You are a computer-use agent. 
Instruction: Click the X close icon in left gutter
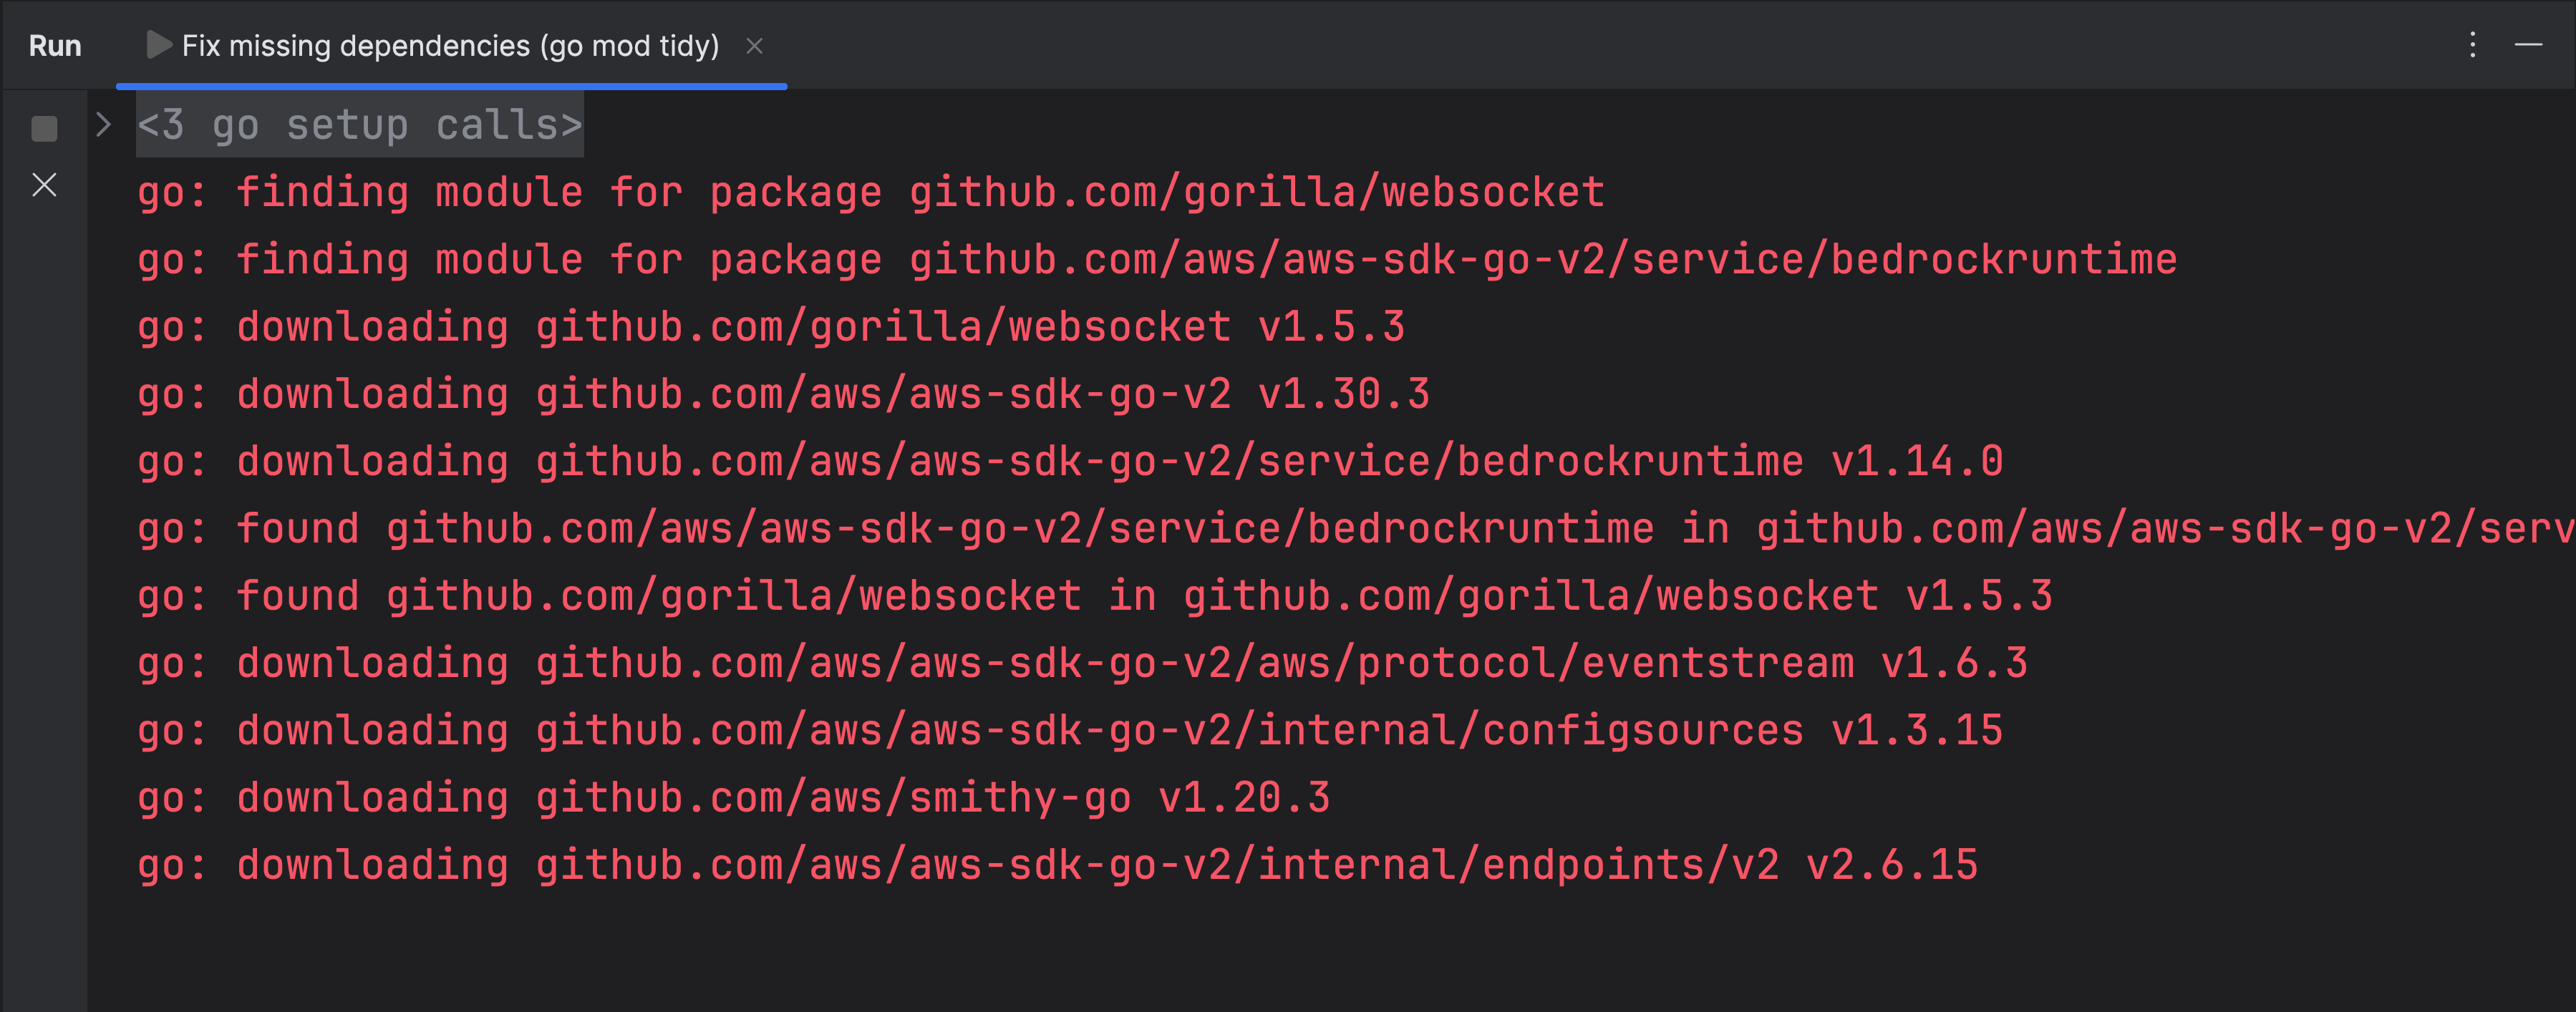click(44, 185)
